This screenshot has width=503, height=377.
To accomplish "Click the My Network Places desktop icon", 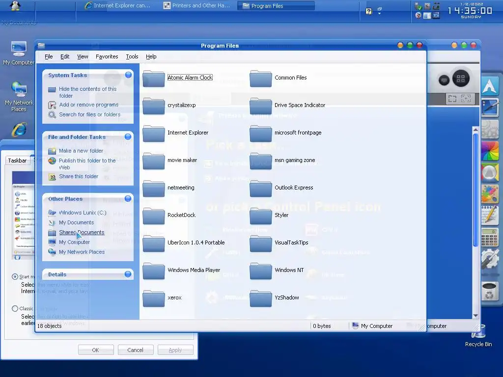I will point(19,89).
